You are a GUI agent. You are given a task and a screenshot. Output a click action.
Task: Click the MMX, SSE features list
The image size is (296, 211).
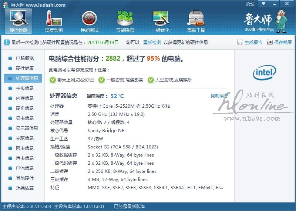(x=155, y=188)
